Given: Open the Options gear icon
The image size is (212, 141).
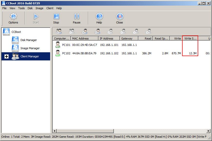Looking at the screenshot, I should click(13, 16).
